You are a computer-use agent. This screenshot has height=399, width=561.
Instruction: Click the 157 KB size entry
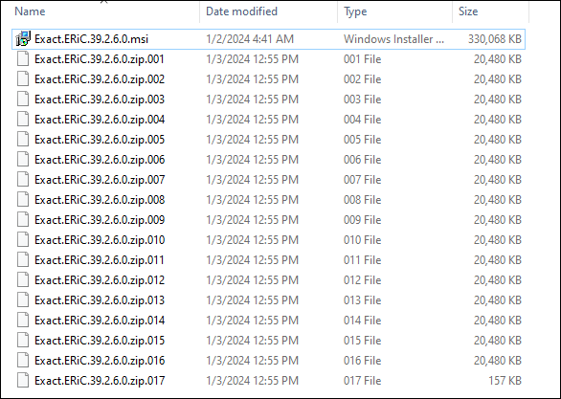(x=505, y=381)
